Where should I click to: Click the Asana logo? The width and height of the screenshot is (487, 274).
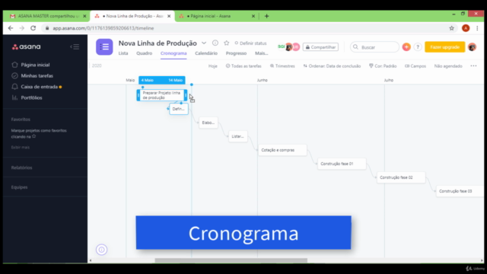tap(26, 47)
